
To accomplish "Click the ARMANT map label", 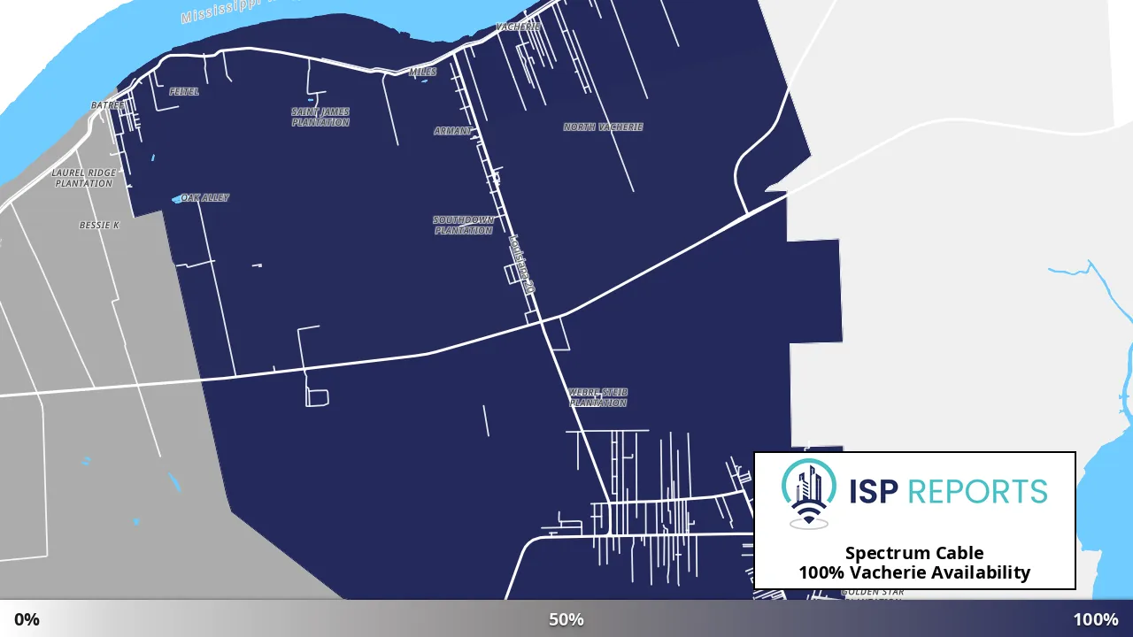I will [452, 131].
